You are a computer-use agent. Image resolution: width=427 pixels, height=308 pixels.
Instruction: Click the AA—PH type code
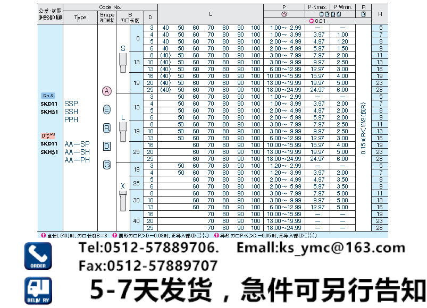pyautogui.click(x=77, y=160)
